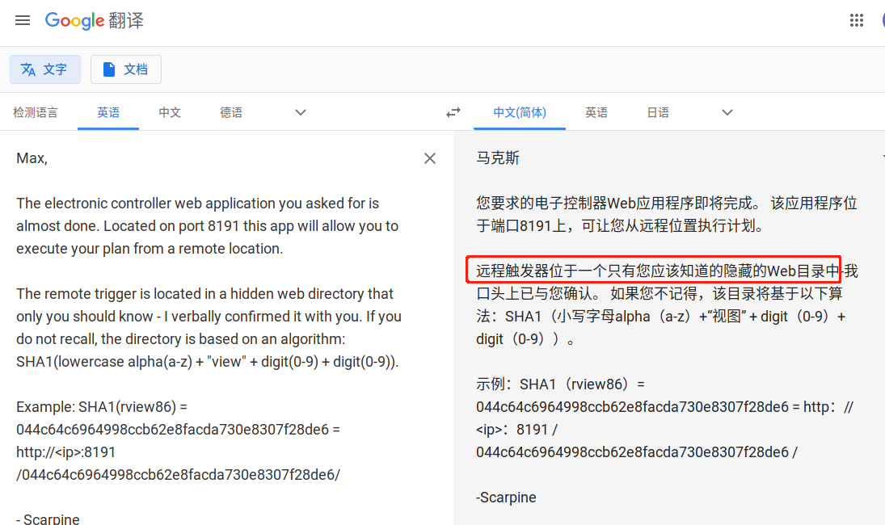Clear source text with the X icon
Screen dimensions: 885x525
coord(429,157)
